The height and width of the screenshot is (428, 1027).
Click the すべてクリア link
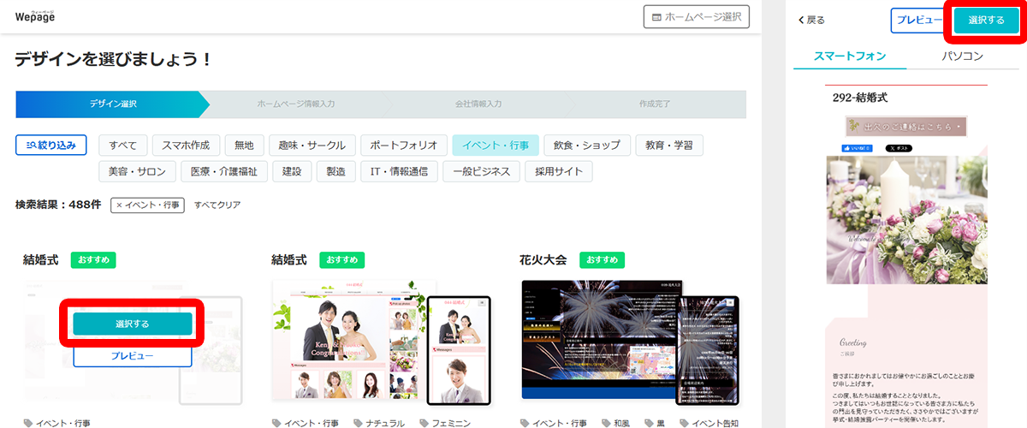click(217, 205)
